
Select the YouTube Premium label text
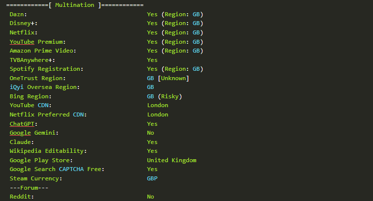click(x=37, y=42)
